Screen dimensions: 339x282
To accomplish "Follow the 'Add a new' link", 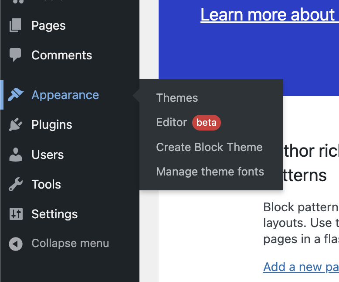I will pos(301,267).
